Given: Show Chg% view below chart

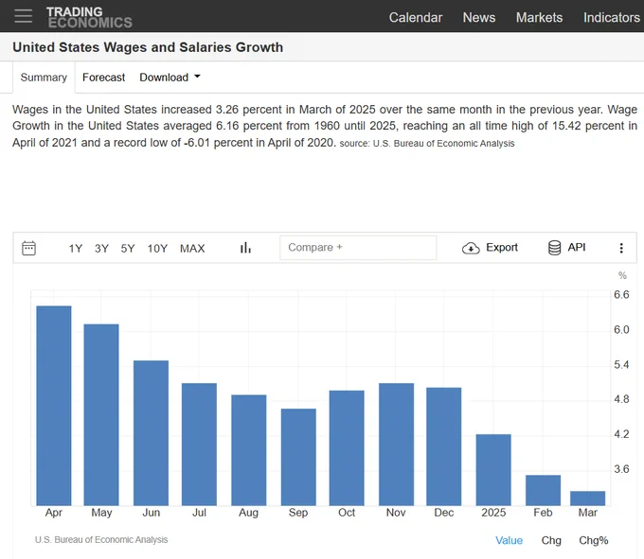Looking at the screenshot, I should click(594, 540).
